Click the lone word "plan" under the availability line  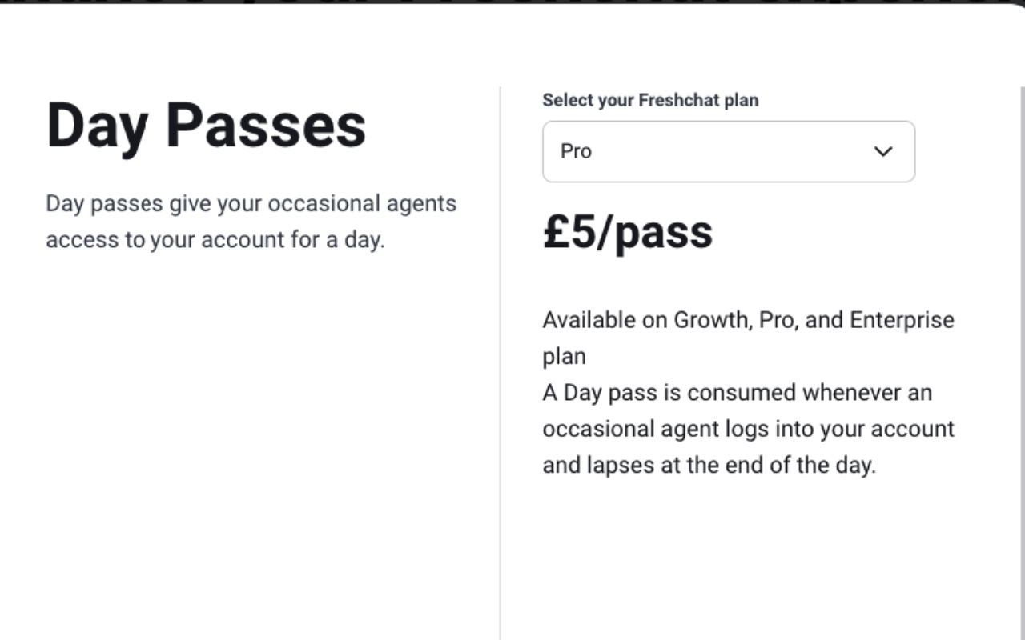point(564,356)
